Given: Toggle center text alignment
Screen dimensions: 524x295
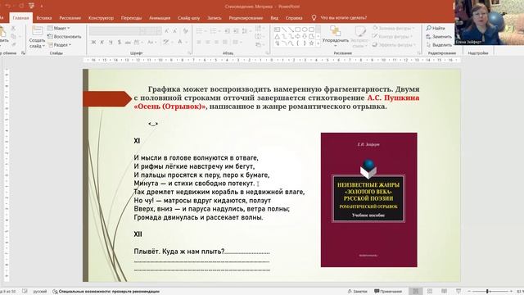Looking at the screenshot, I should tap(207, 42).
